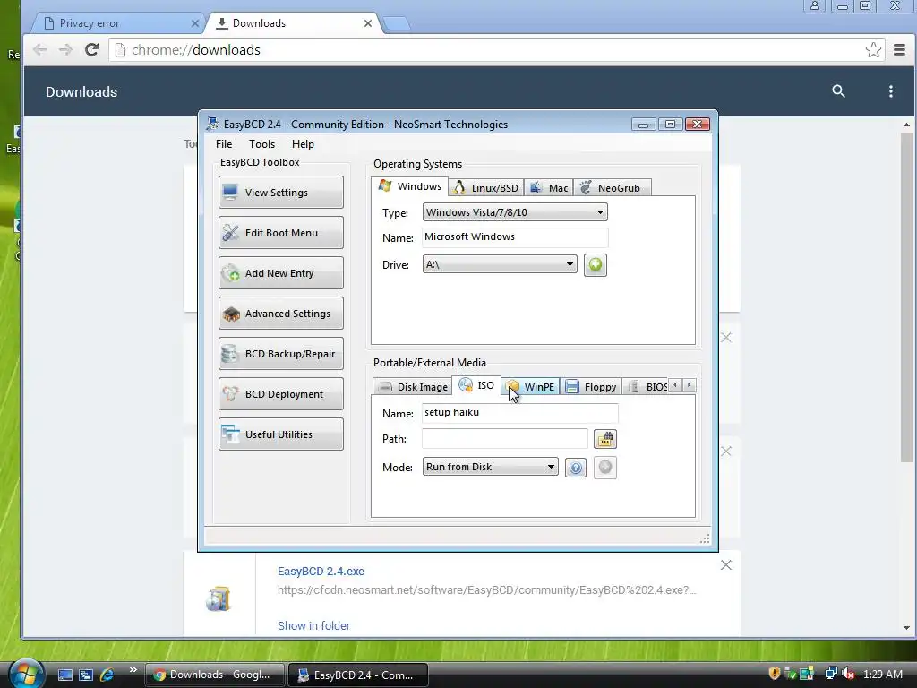Switch to the NeoGrub tab
The image size is (917, 688).
point(612,188)
